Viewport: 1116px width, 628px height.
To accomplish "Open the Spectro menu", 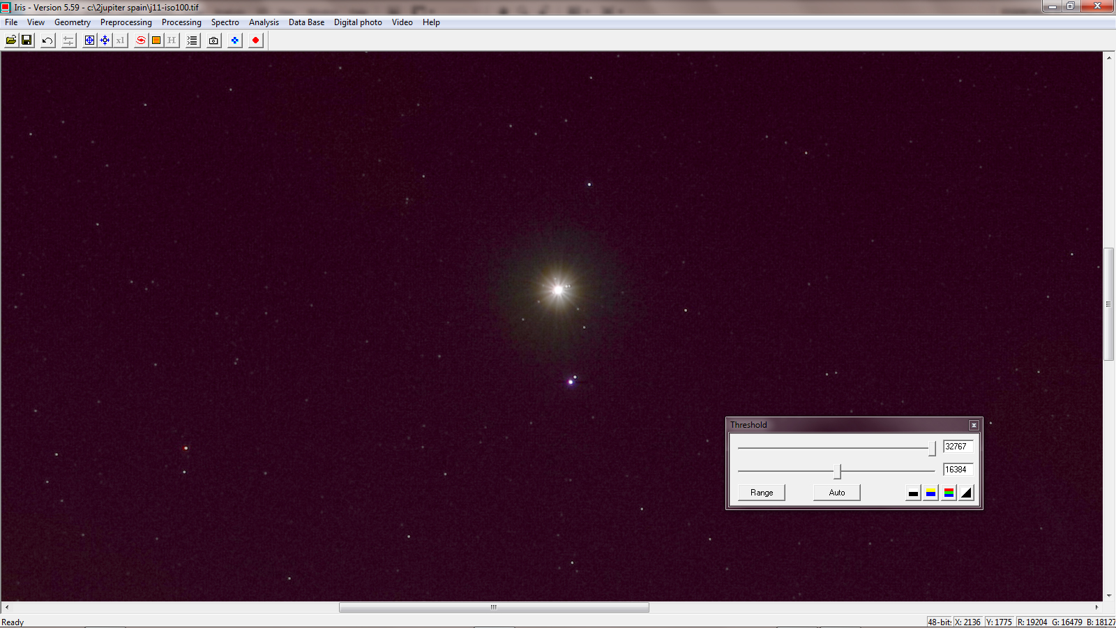I will [225, 22].
